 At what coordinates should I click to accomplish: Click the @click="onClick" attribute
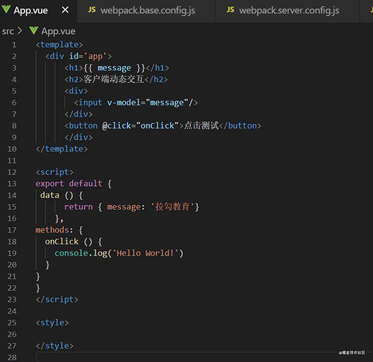pos(140,126)
